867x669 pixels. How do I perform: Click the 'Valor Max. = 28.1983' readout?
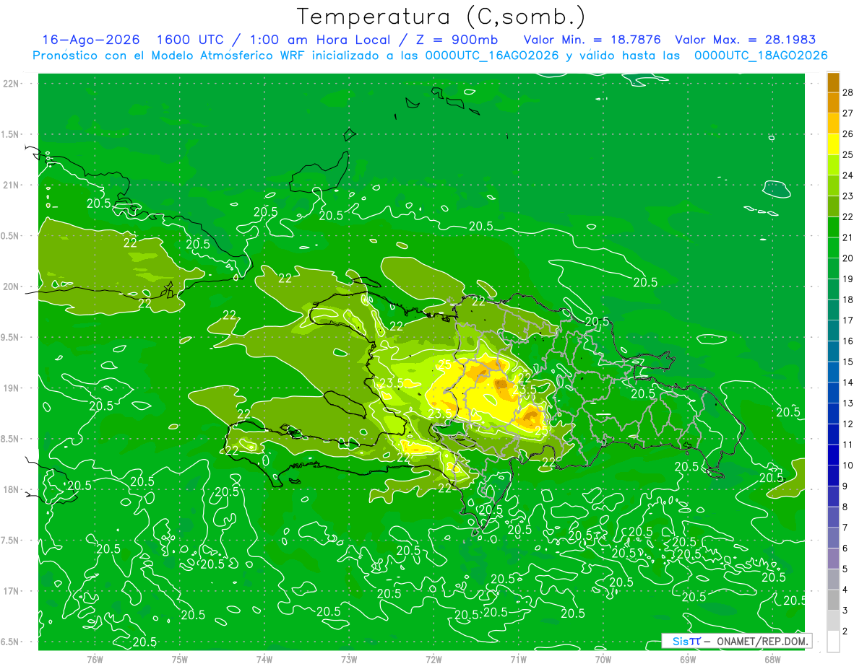coord(745,40)
